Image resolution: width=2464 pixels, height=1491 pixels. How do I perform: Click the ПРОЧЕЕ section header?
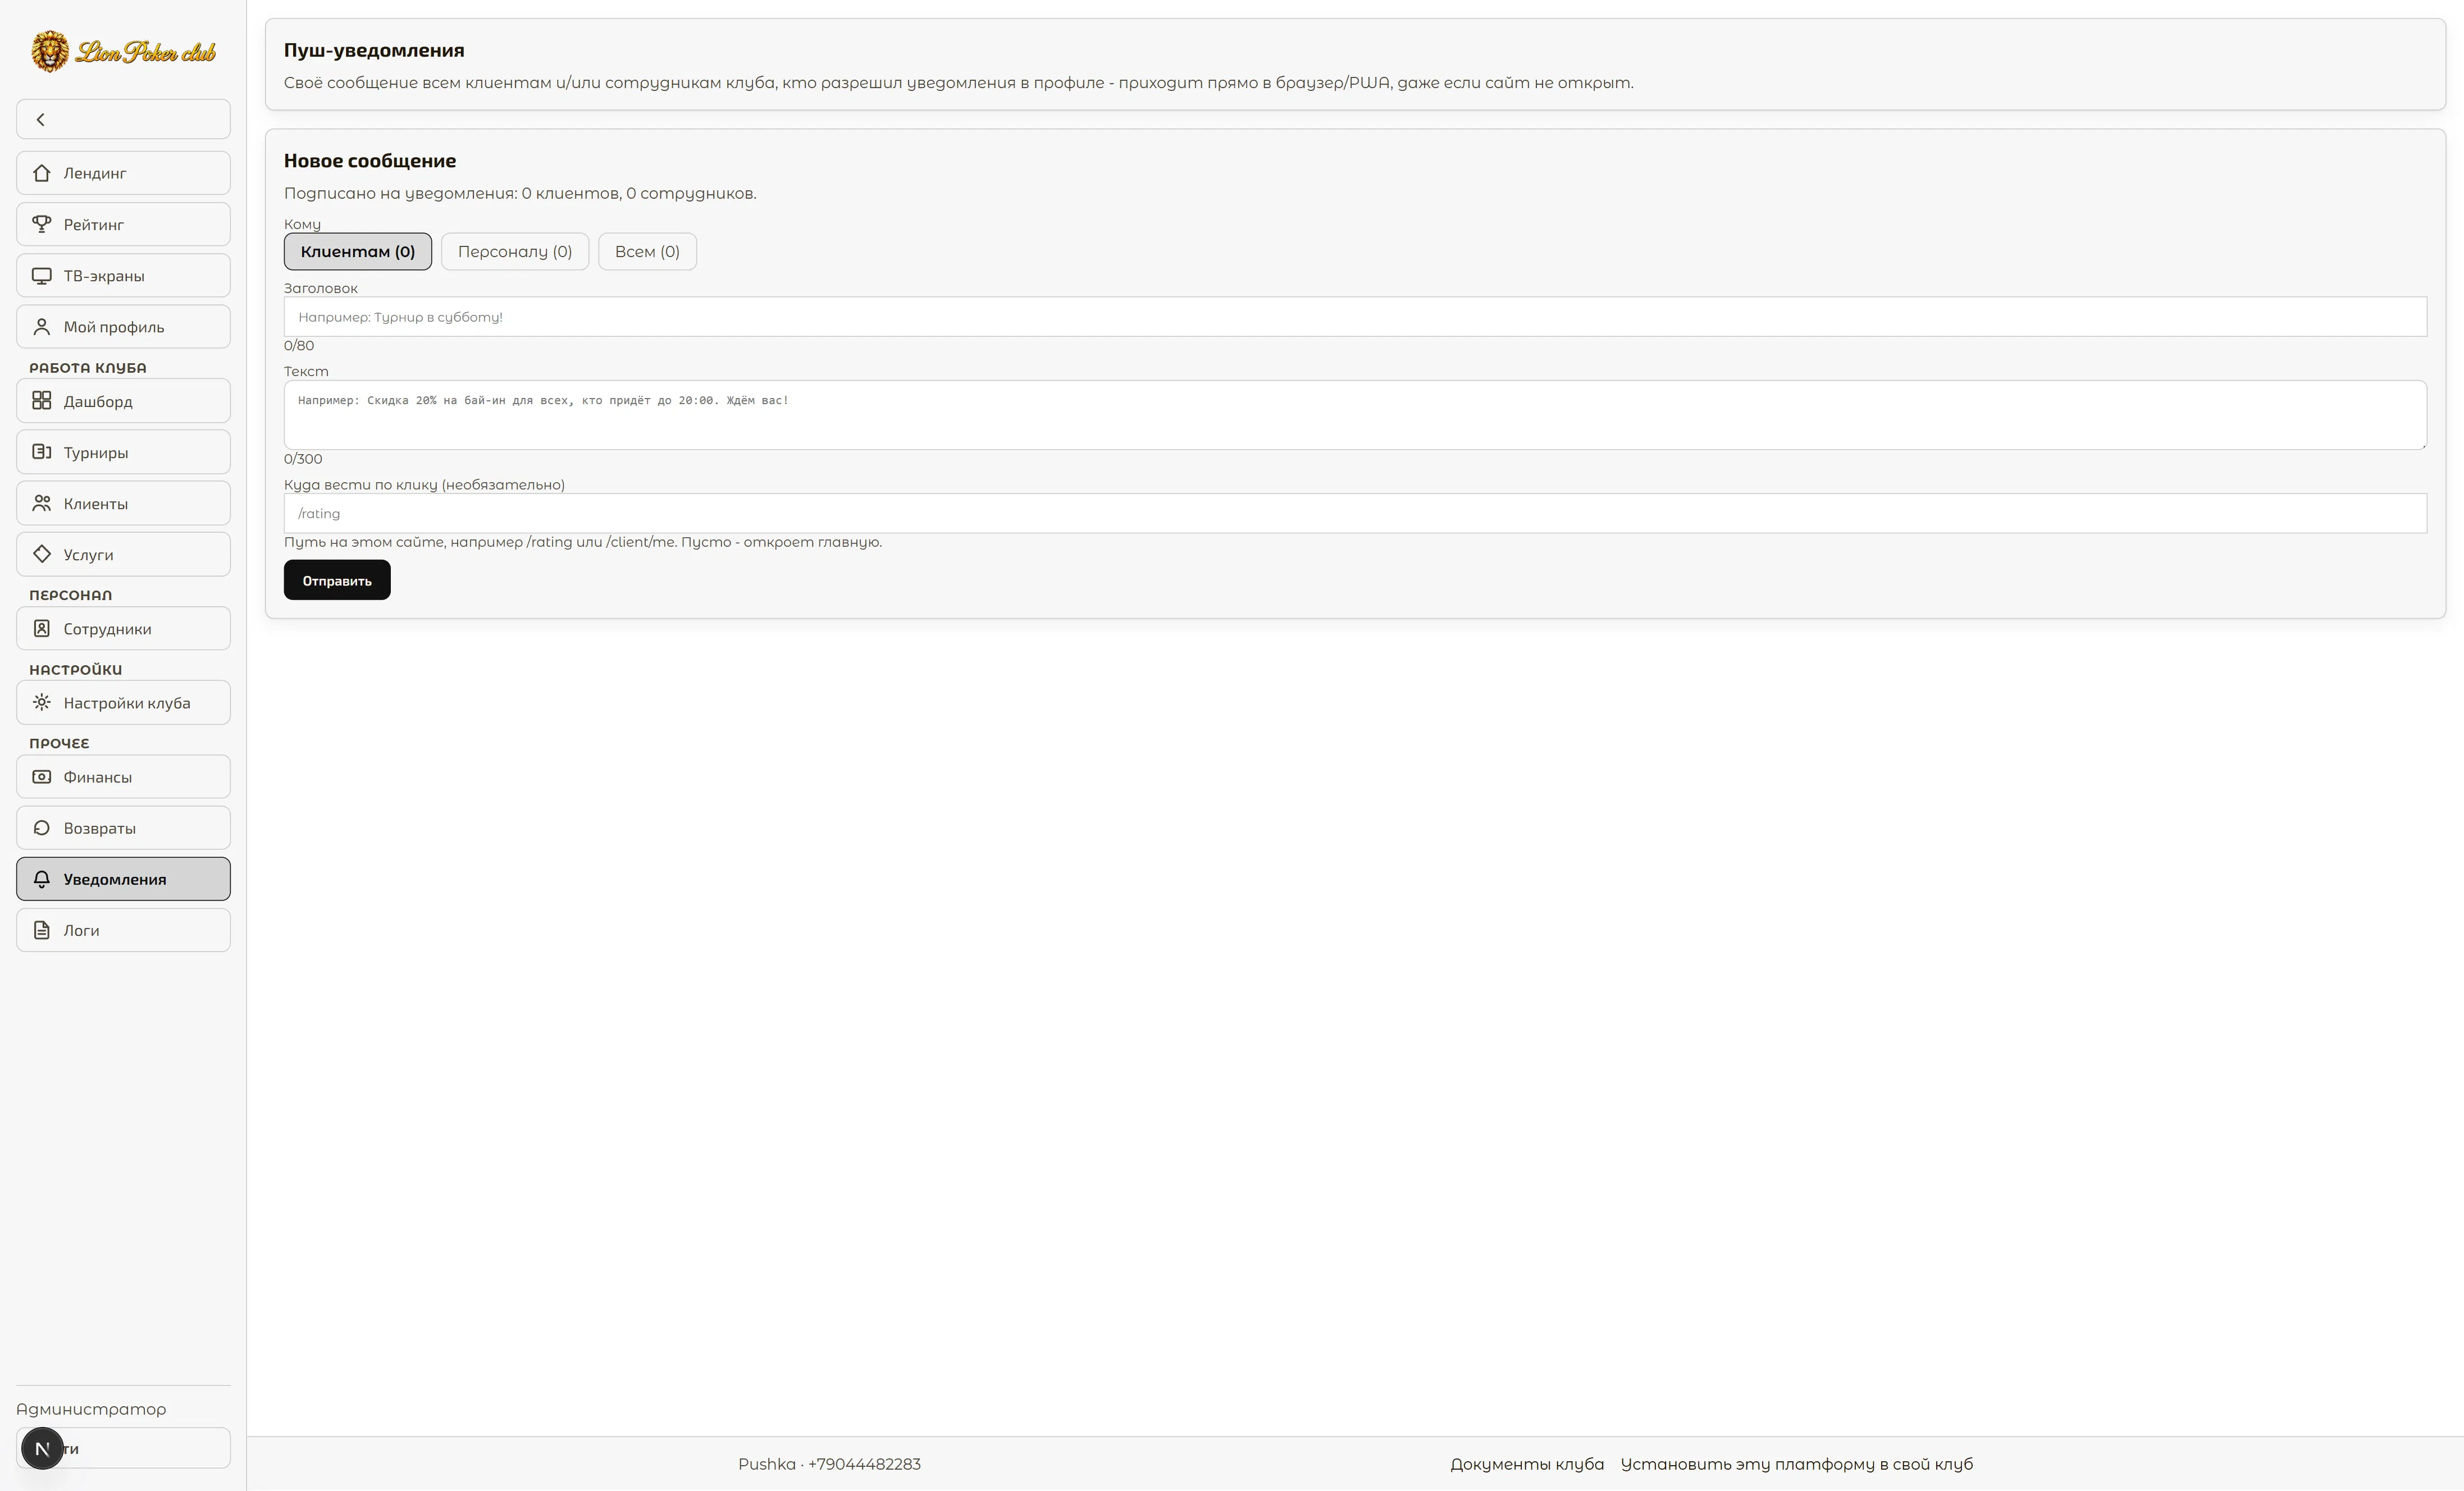pos(59,743)
